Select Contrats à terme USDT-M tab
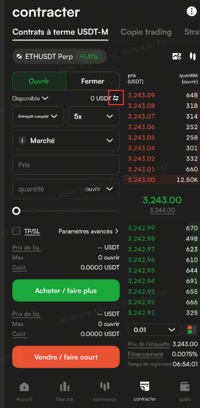The height and width of the screenshot is (408, 200). click(x=60, y=32)
